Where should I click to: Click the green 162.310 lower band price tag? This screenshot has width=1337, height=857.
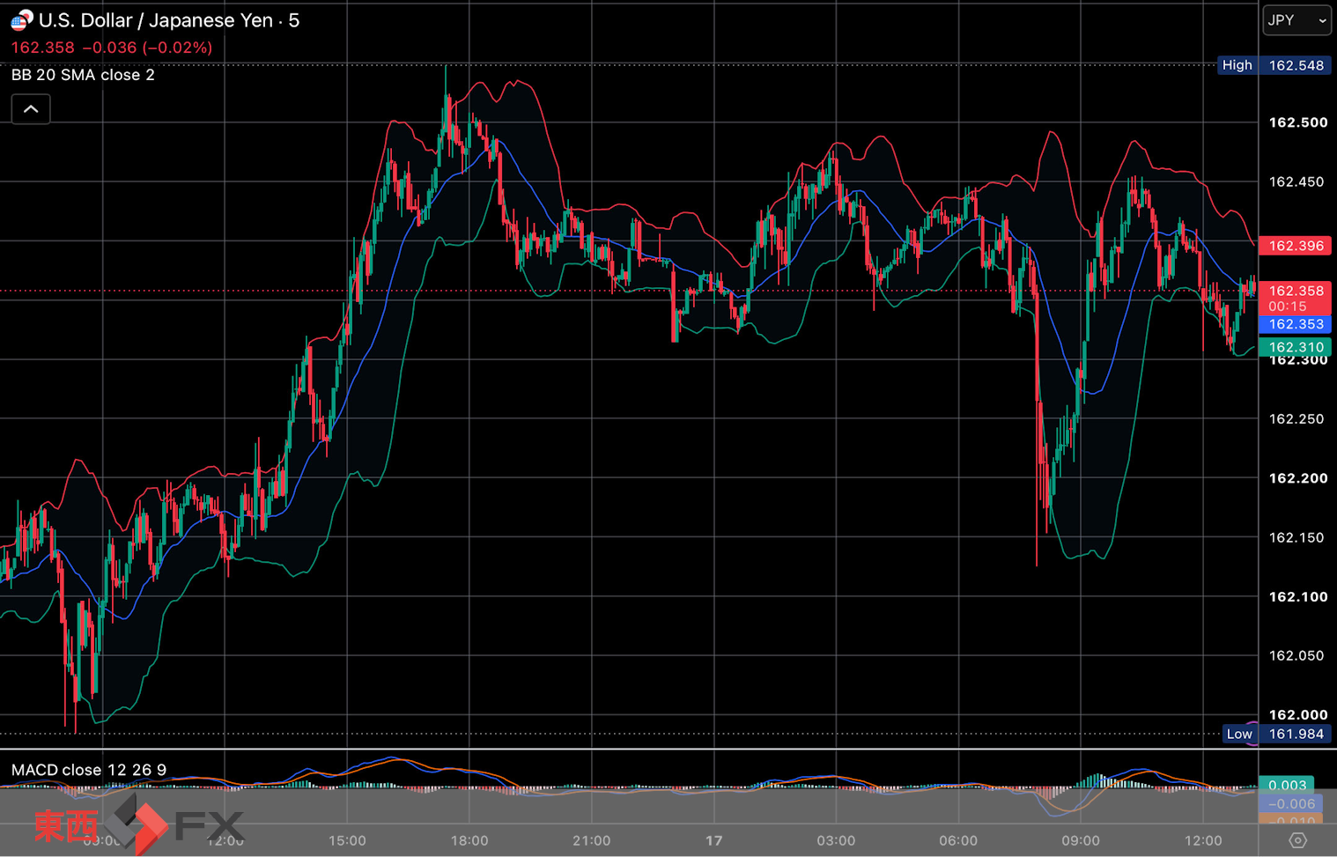pos(1295,347)
